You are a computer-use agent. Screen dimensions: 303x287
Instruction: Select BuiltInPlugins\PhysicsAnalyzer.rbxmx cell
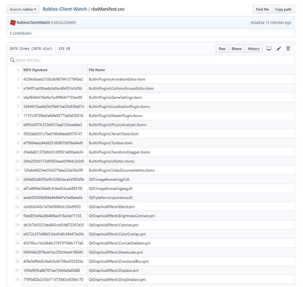[191, 125]
